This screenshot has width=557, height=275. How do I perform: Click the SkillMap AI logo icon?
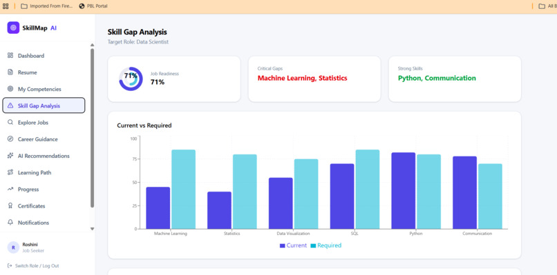point(14,28)
